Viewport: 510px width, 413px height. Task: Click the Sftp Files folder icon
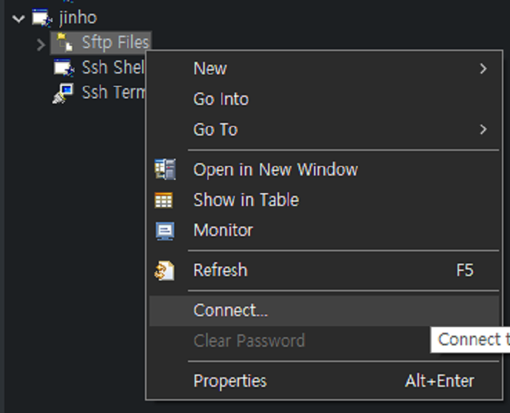(65, 43)
